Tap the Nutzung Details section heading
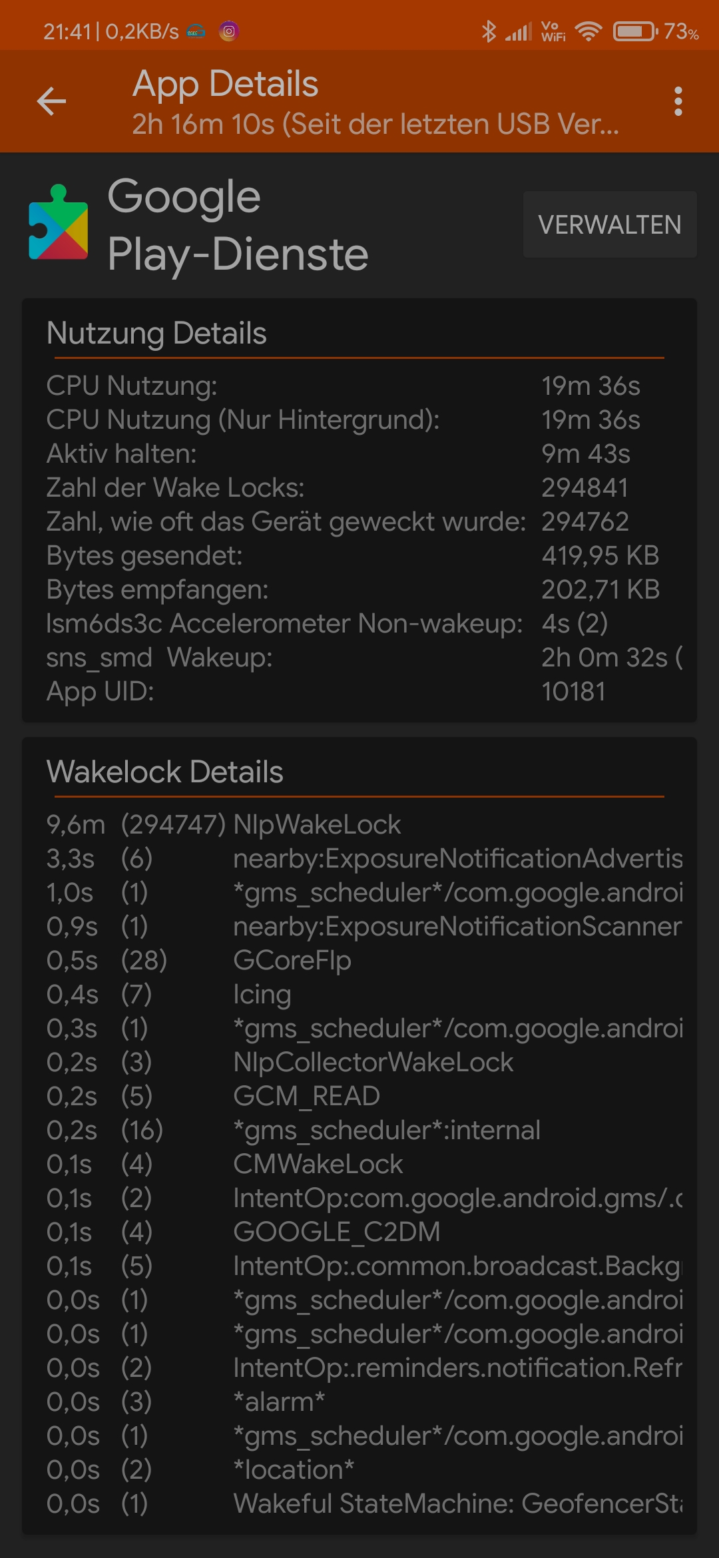Viewport: 719px width, 1558px height. click(156, 333)
